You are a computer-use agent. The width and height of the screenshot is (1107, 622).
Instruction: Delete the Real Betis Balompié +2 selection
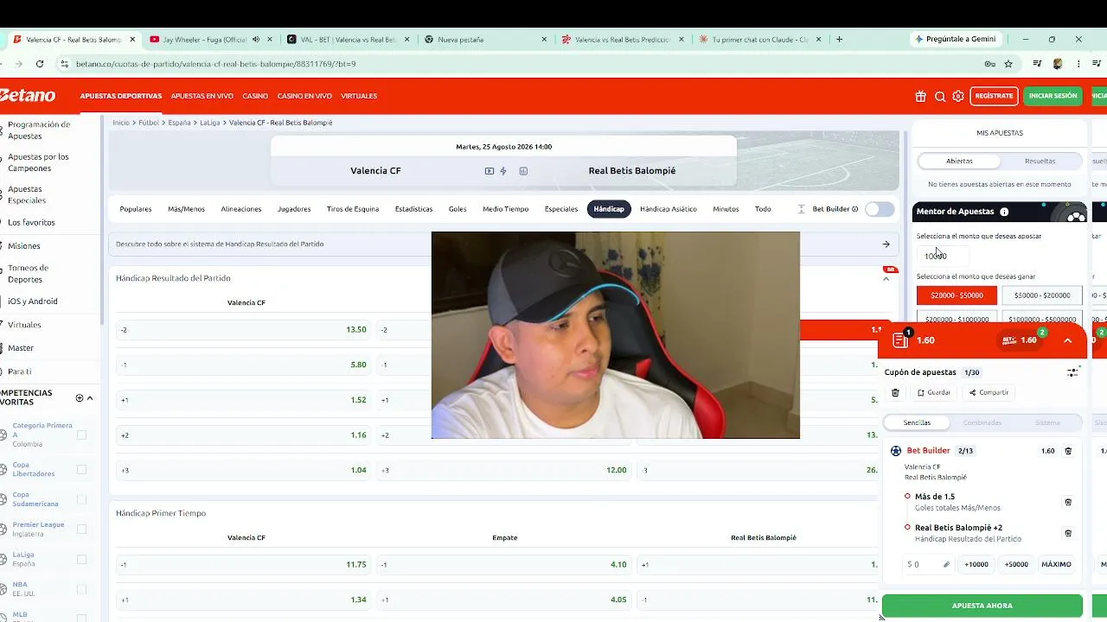click(1068, 533)
